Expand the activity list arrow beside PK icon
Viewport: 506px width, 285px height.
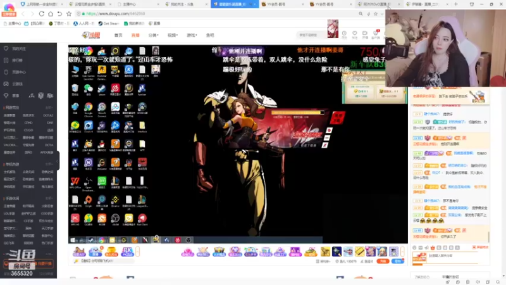pos(138,251)
